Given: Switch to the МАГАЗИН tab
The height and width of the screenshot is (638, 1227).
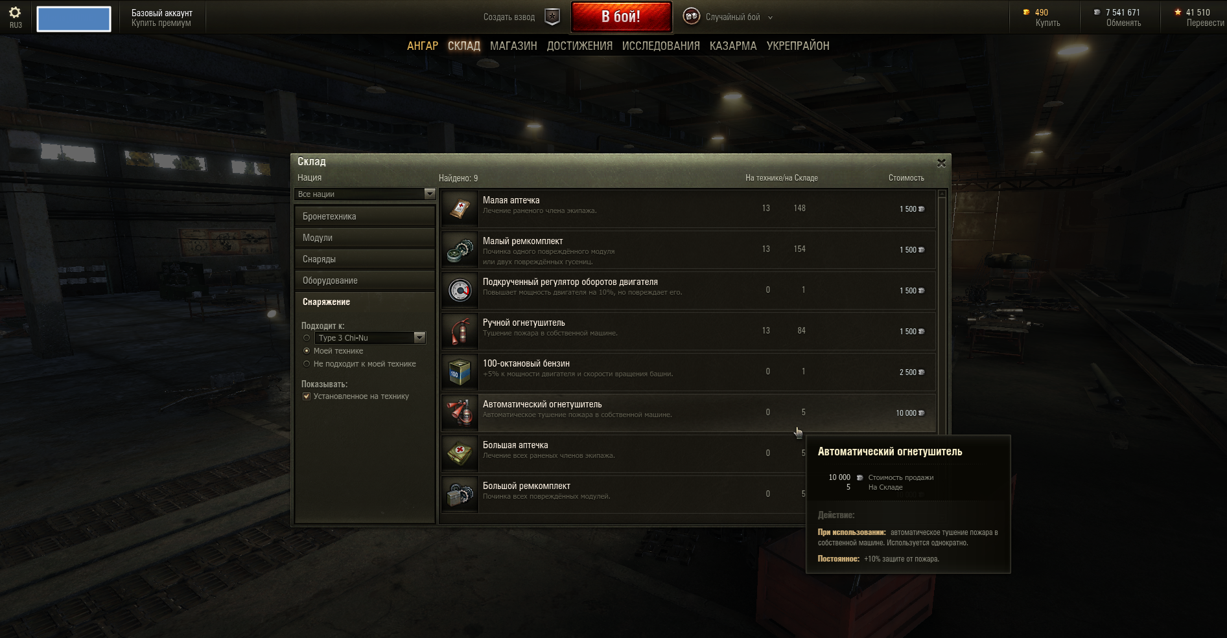Looking at the screenshot, I should pos(513,46).
